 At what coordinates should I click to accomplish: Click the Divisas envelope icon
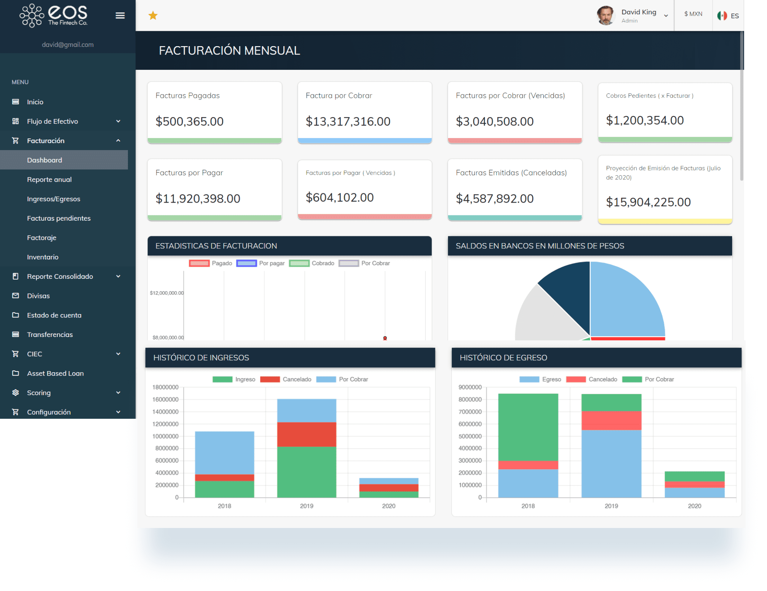(x=15, y=296)
